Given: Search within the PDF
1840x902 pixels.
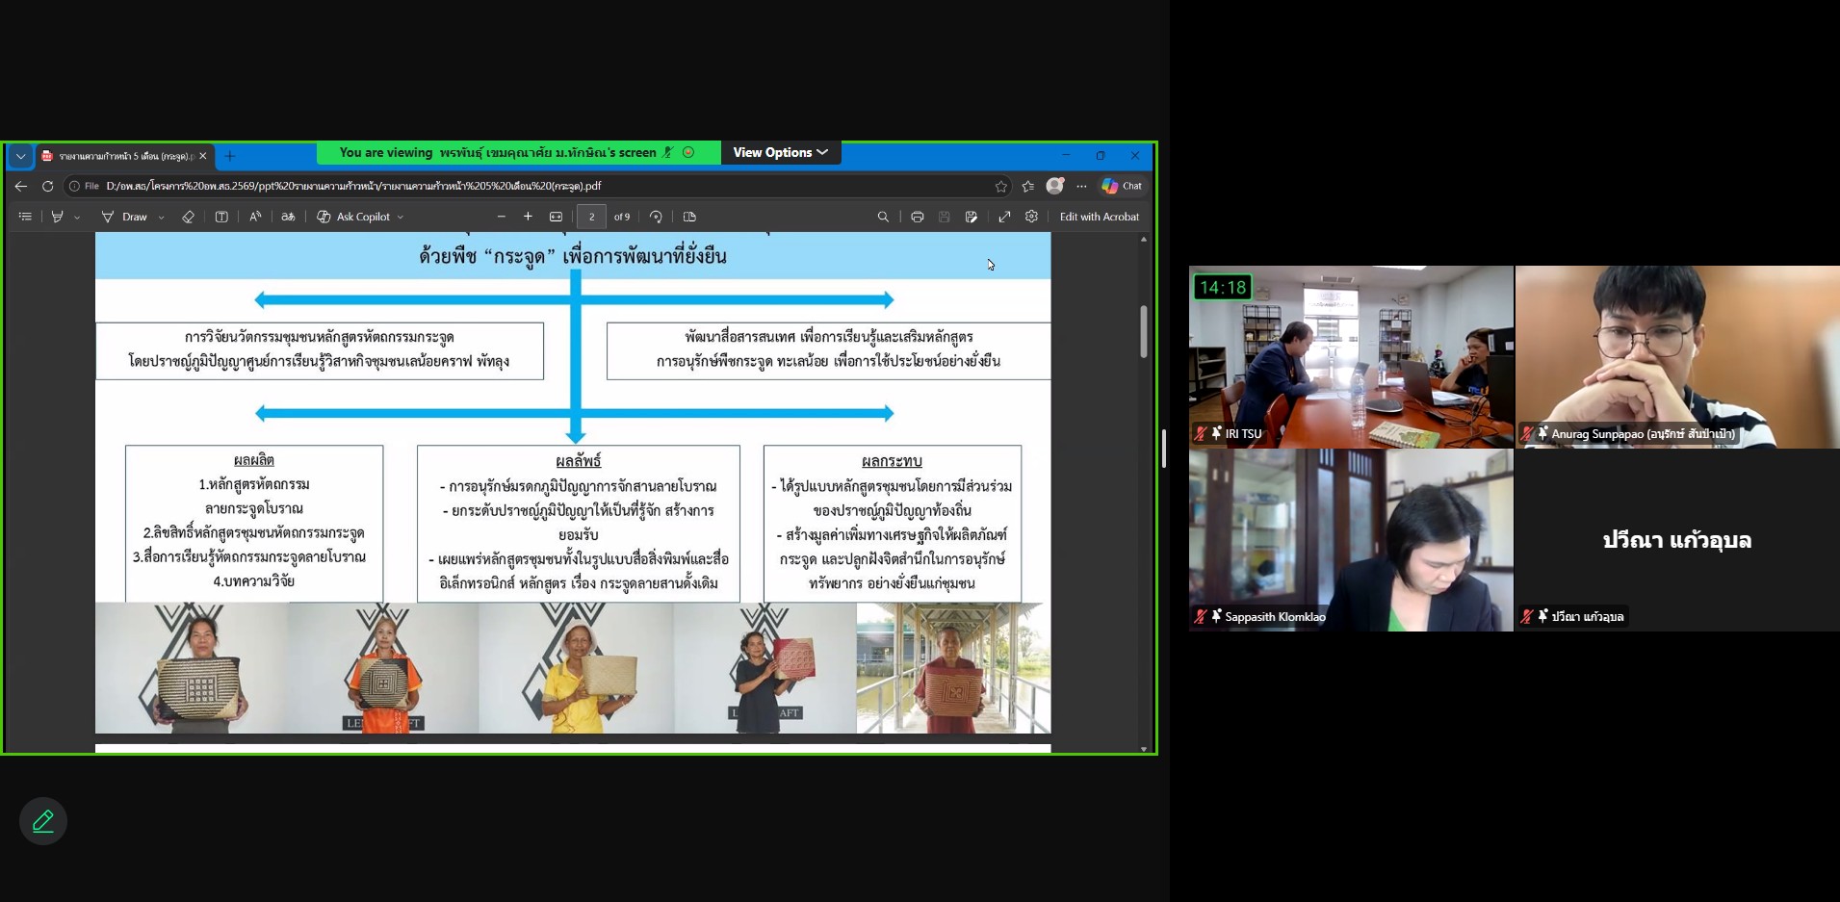Looking at the screenshot, I should [x=883, y=217].
